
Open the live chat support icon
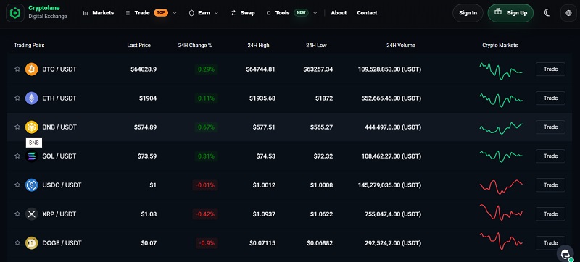[x=565, y=254]
